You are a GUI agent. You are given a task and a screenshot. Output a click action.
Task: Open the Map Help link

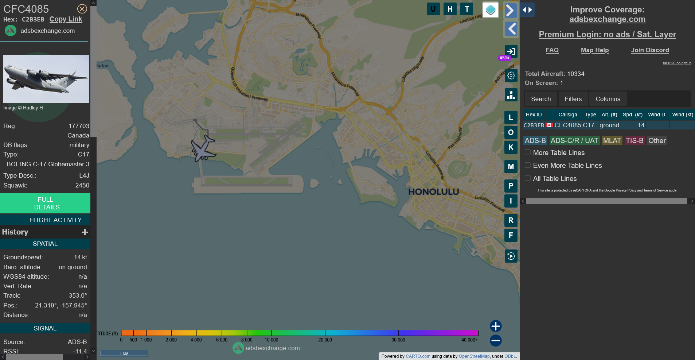click(x=595, y=50)
